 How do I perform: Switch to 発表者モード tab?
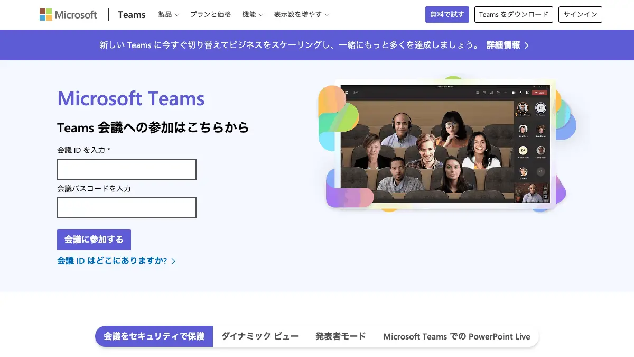pyautogui.click(x=341, y=336)
